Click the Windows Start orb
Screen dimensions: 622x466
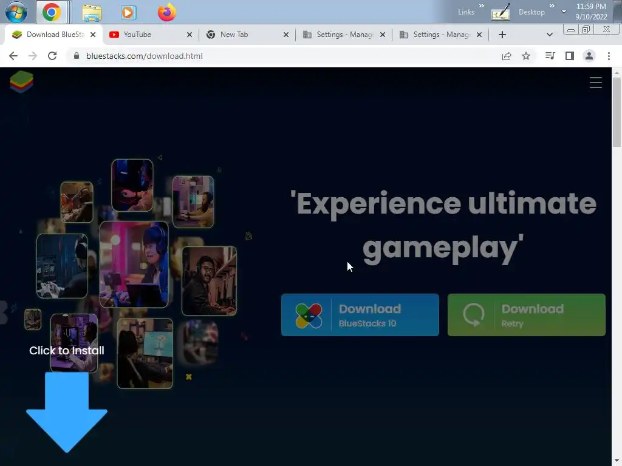[16, 12]
